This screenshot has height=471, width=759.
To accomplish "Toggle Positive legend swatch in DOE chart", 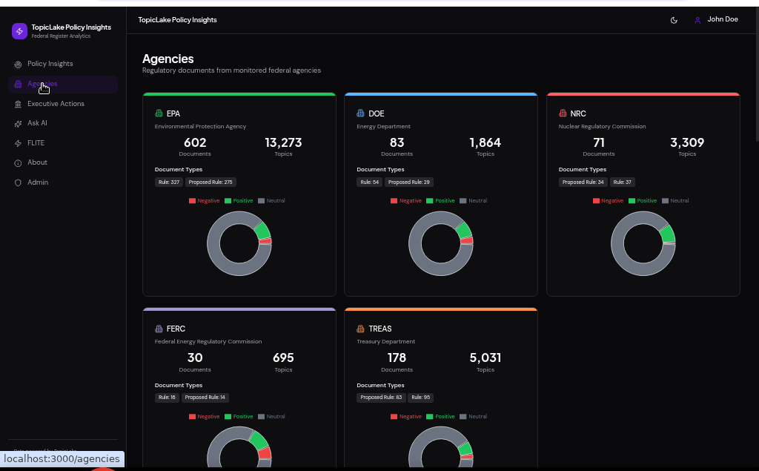I will pos(430,200).
